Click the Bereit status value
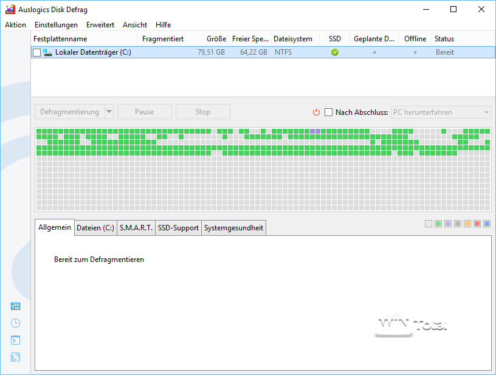The height and width of the screenshot is (375, 496). (445, 52)
